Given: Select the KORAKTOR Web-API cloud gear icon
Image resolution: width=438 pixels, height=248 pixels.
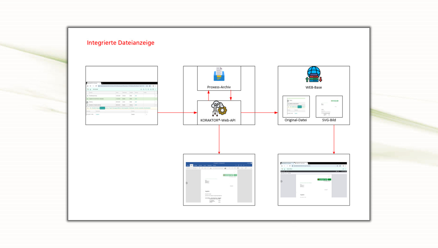Looking at the screenshot, I should (x=219, y=109).
